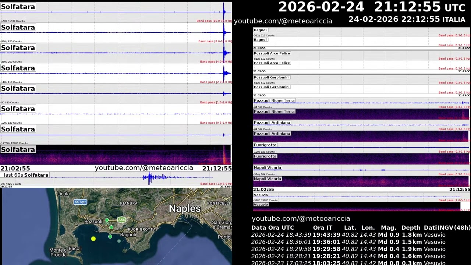Click the 'Band pass [2.0-4.0 Hz]' label
The width and height of the screenshot is (471, 265).
pos(216,82)
